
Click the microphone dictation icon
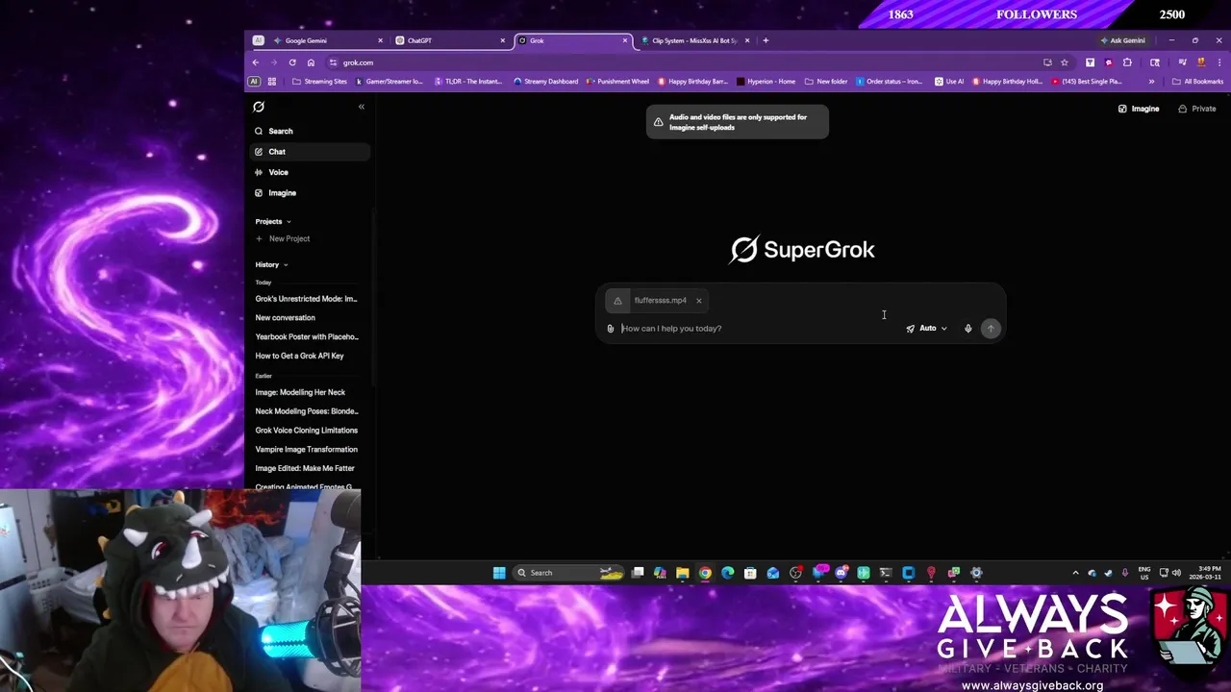[x=968, y=329]
